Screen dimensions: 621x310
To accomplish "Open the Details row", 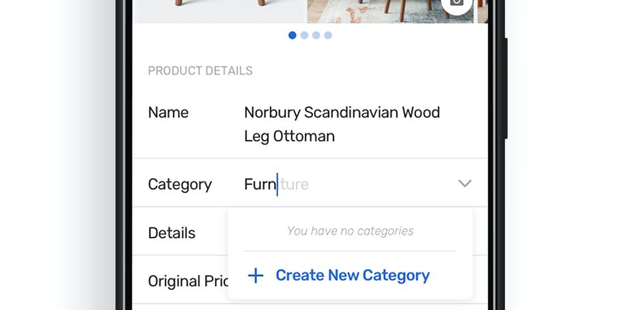I will point(172,233).
